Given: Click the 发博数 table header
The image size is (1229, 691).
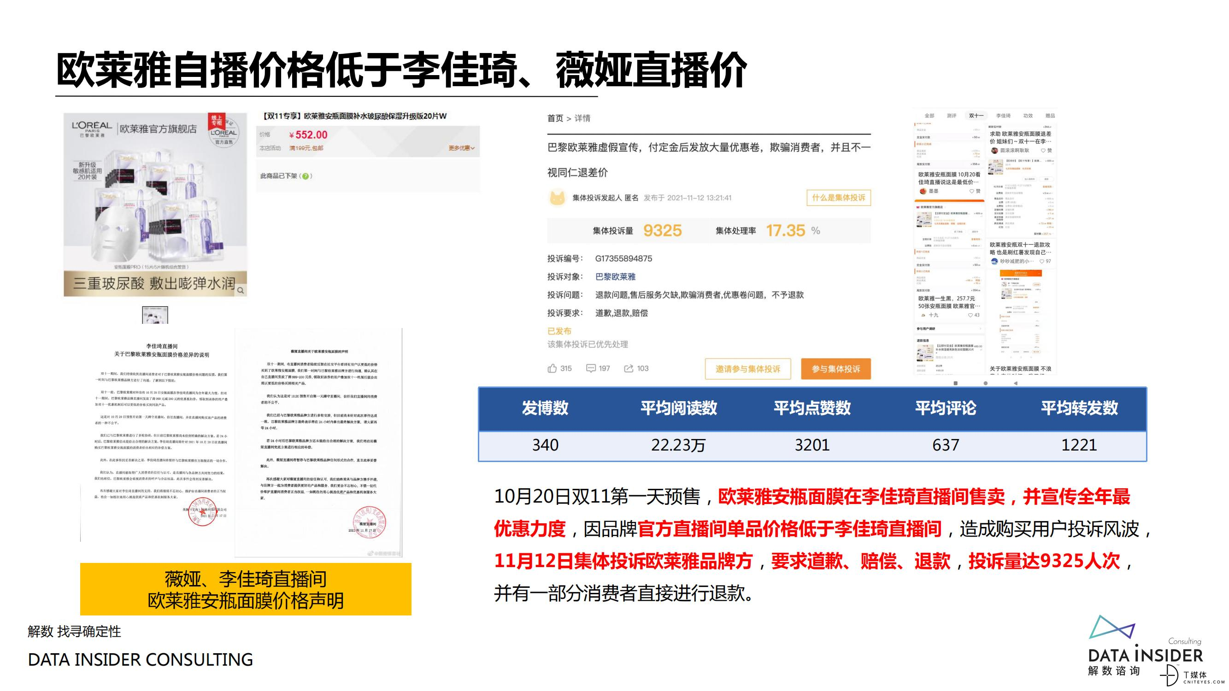Looking at the screenshot, I should pos(545,408).
